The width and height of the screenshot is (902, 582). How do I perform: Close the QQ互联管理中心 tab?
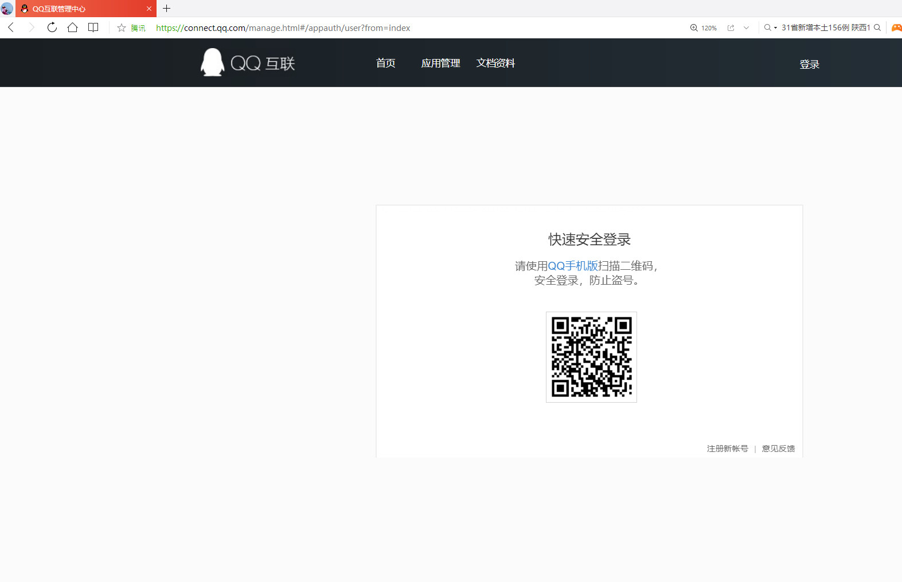click(x=149, y=9)
